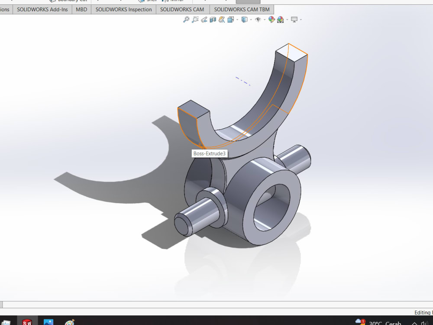Click the Hide/Show Items eye icon

click(259, 19)
